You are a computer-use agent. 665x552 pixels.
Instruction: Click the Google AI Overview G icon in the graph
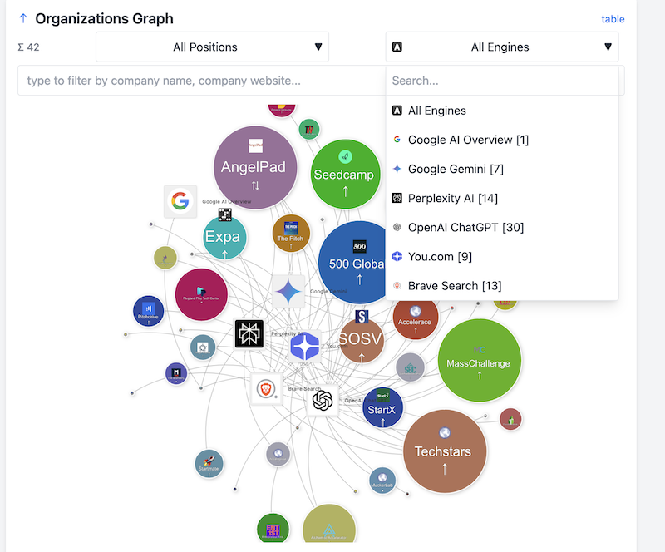(180, 201)
